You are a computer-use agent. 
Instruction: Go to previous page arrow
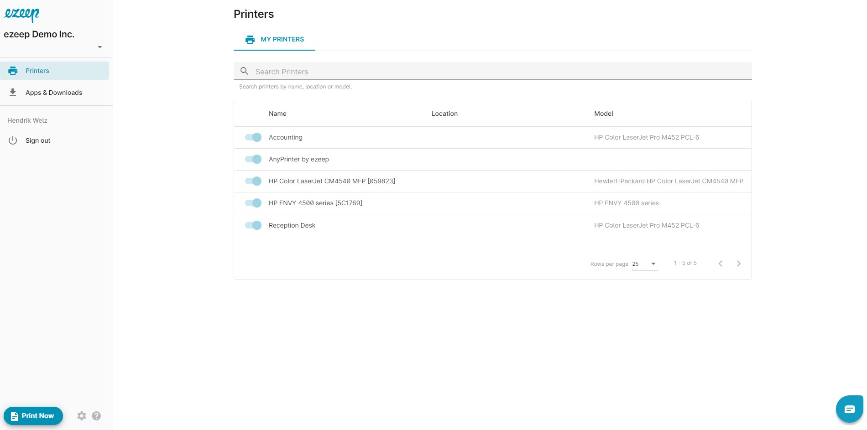[720, 264]
